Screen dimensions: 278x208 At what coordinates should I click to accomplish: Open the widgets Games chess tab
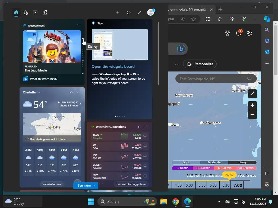pos(45,12)
